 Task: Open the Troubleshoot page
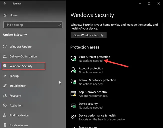pyautogui.click(x=18, y=86)
